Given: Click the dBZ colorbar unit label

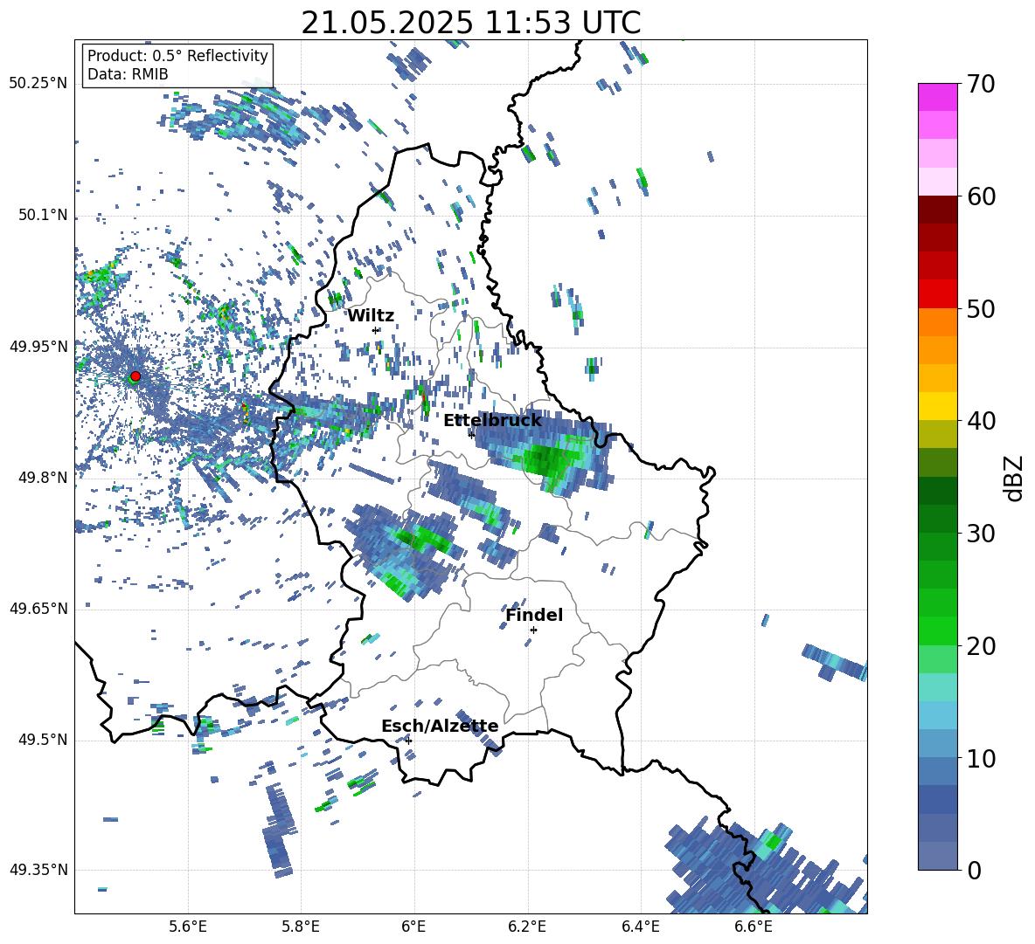Looking at the screenshot, I should click(x=1013, y=478).
